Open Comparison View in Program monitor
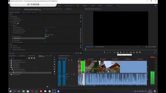The height and width of the screenshot is (93, 166). (140, 52)
